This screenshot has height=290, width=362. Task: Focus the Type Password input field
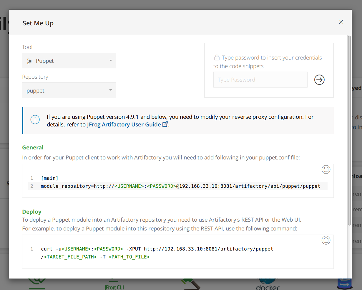point(260,80)
